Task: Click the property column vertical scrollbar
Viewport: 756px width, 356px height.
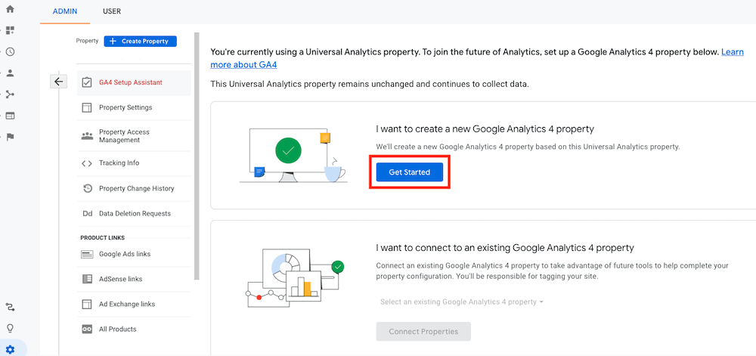Action: point(197,156)
